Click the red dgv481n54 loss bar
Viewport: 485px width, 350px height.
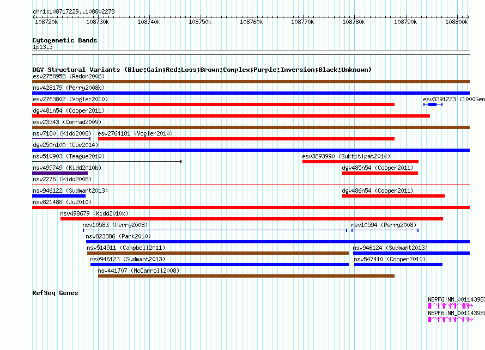pos(231,116)
